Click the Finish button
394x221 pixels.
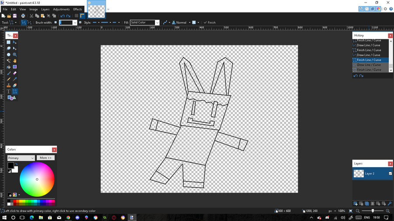tap(210, 23)
